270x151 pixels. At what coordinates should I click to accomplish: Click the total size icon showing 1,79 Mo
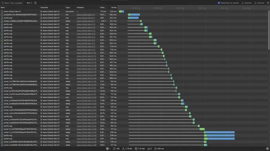click(123, 149)
